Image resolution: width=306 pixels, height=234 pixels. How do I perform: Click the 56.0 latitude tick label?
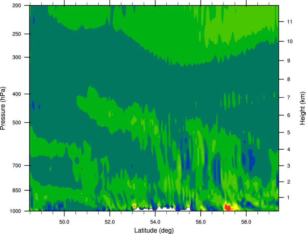201,222
